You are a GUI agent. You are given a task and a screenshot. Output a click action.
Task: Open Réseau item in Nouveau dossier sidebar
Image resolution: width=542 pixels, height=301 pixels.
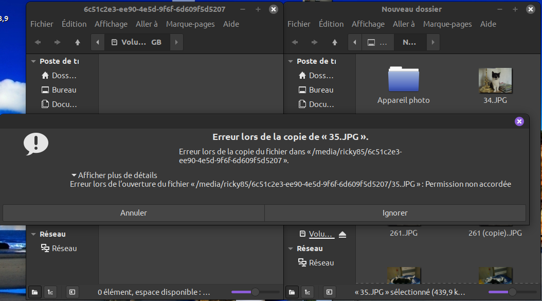coord(316,263)
